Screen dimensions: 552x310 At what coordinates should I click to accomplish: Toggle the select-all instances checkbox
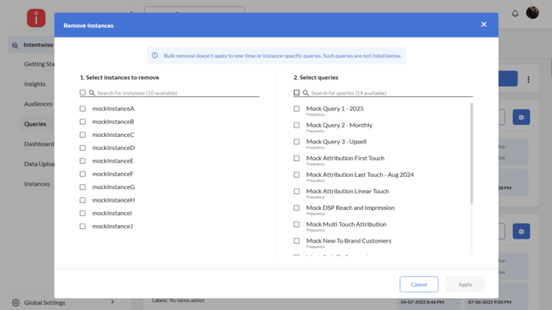tap(83, 92)
